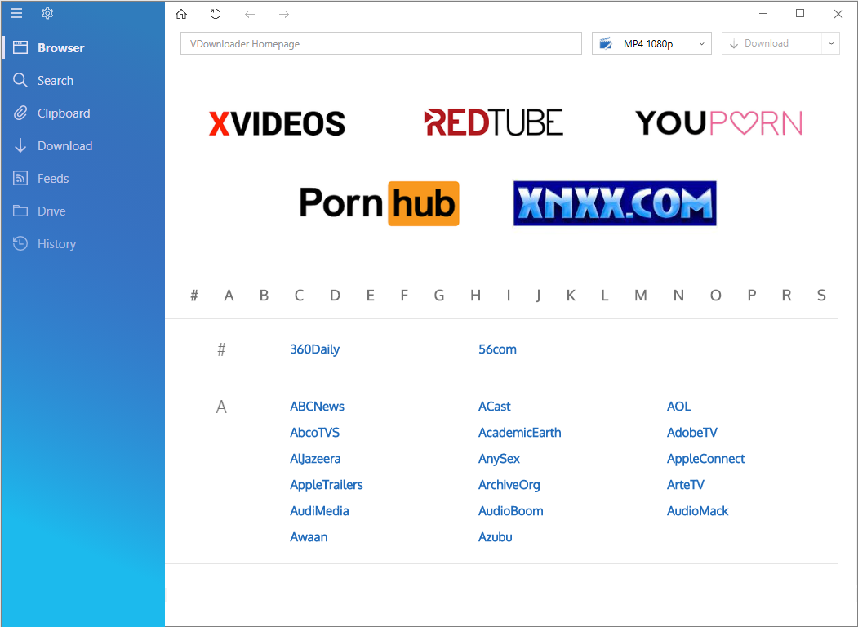The image size is (858, 627).
Task: Click the home icon
Action: [x=181, y=14]
